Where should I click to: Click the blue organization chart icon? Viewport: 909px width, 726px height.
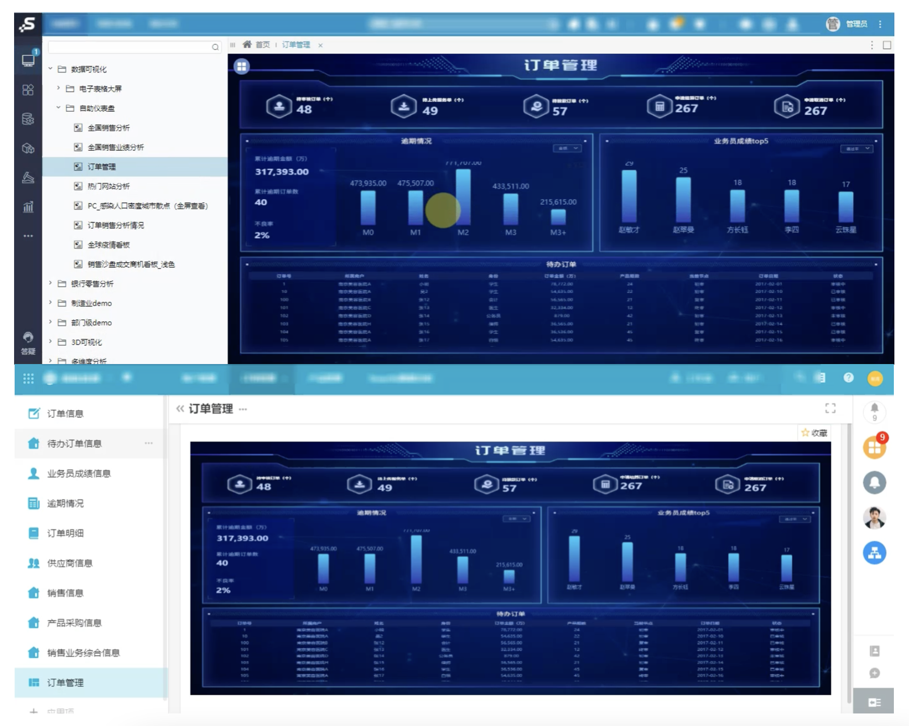875,553
